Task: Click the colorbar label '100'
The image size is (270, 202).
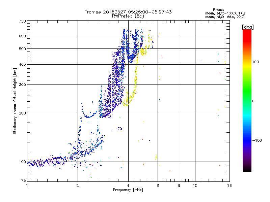Action: 255,62
